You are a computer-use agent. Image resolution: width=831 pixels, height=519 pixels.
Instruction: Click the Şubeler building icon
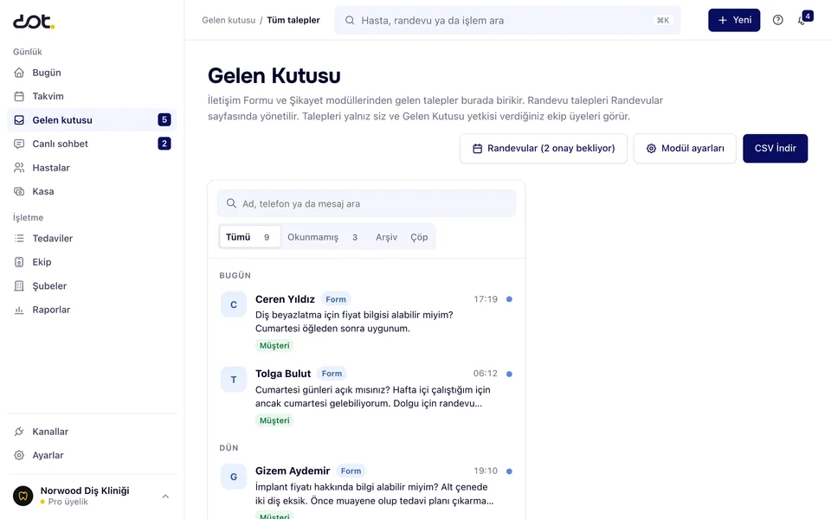click(19, 286)
